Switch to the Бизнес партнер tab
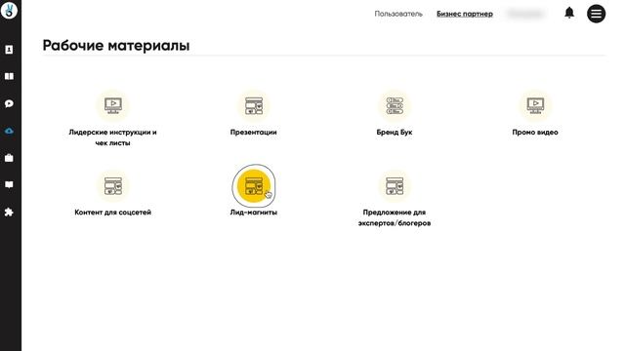 point(465,14)
